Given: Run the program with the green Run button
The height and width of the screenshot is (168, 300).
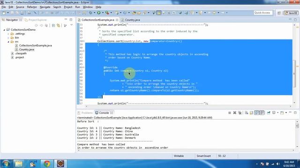Looking at the screenshot, I should coord(99,13).
